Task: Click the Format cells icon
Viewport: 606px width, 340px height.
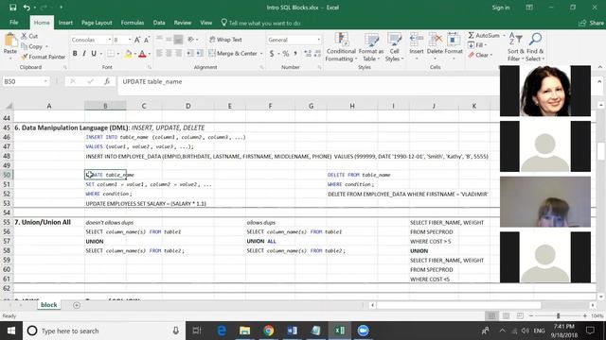Action: [x=454, y=39]
